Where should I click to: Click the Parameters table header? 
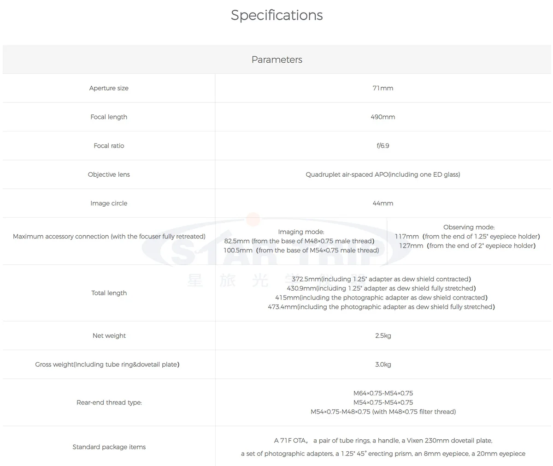click(276, 60)
